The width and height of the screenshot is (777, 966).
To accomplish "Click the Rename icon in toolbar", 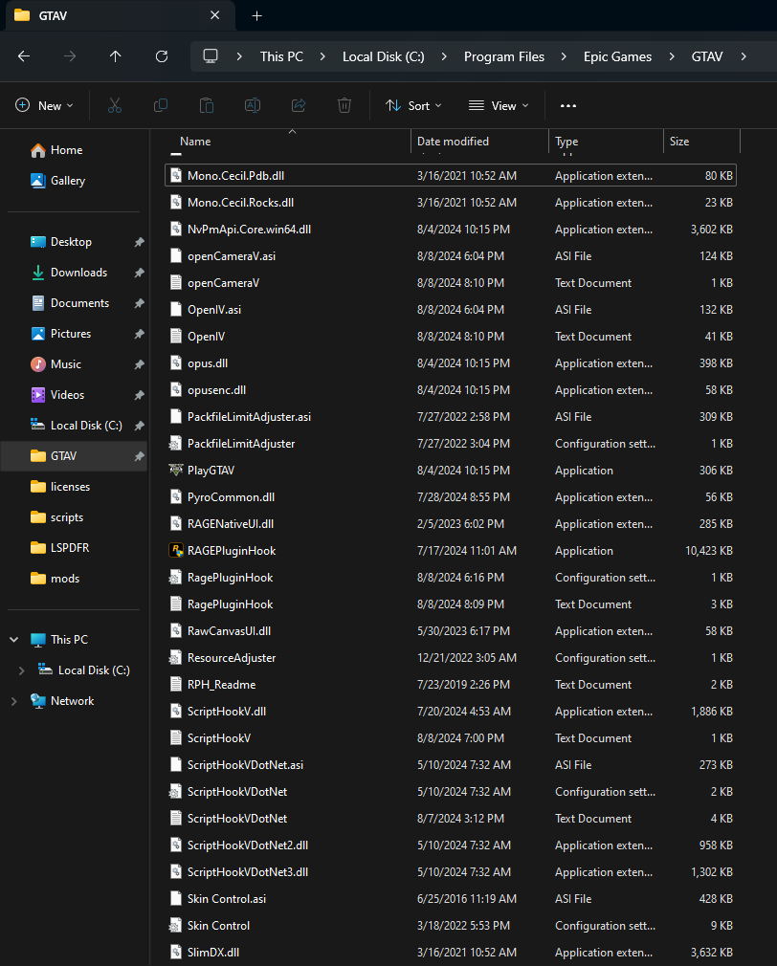I will click(253, 105).
